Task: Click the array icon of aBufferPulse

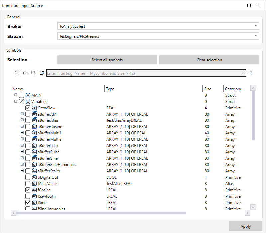Action: [x=35, y=152]
